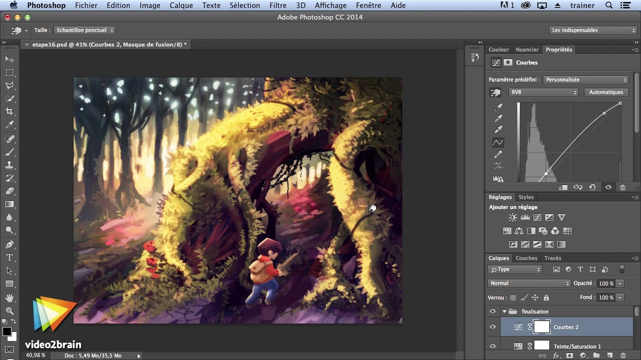Click the trash icon in Properties panel

pos(622,187)
